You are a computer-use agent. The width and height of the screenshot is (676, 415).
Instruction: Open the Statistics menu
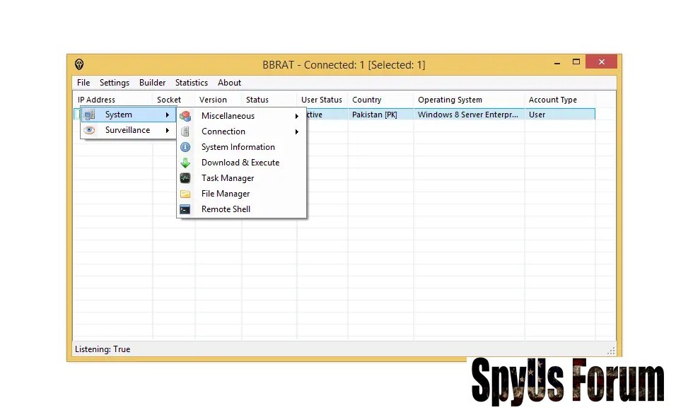[x=192, y=83]
